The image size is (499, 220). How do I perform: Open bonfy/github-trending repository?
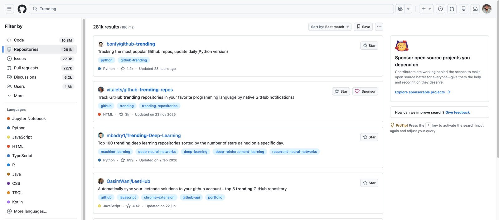point(131,44)
